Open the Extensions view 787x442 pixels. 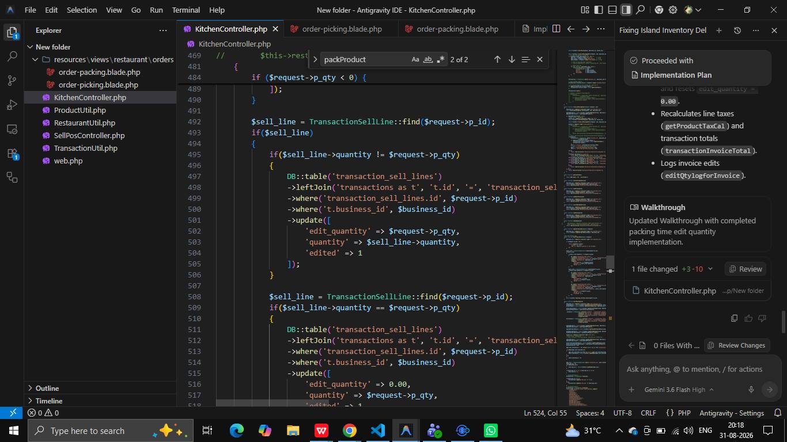point(12,154)
